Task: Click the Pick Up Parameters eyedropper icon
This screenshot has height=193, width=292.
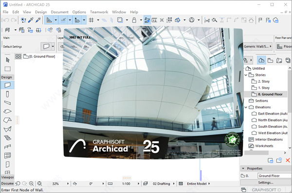Action: [31, 20]
